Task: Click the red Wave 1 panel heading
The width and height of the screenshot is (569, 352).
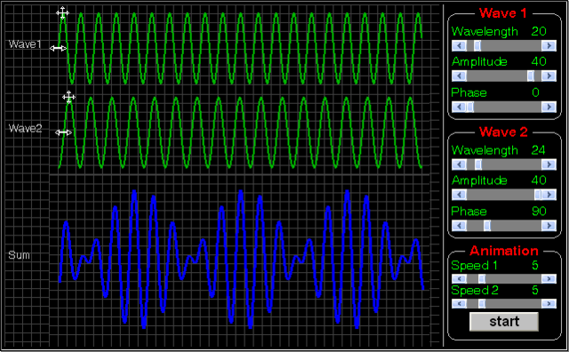Action: [502, 13]
